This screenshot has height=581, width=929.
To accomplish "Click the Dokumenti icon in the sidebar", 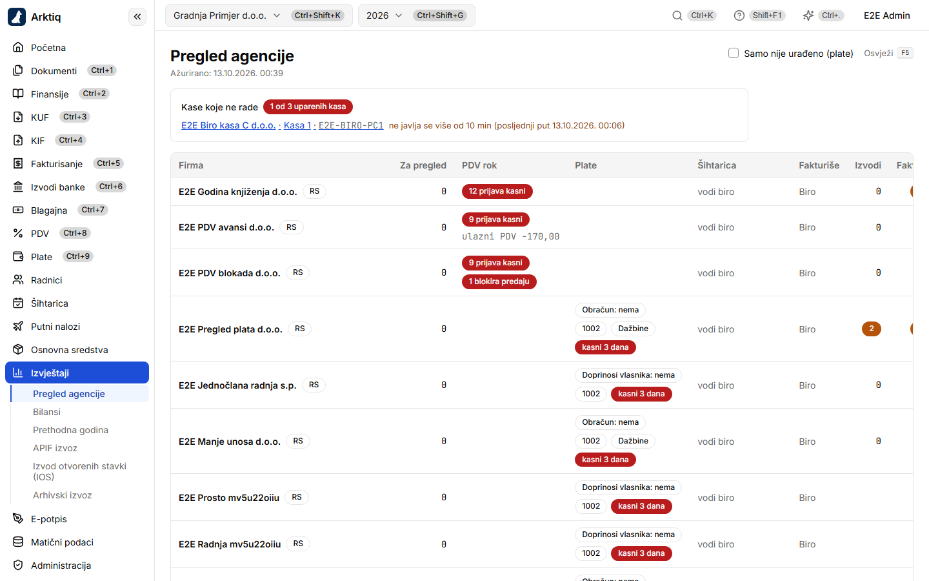I will click(x=18, y=71).
